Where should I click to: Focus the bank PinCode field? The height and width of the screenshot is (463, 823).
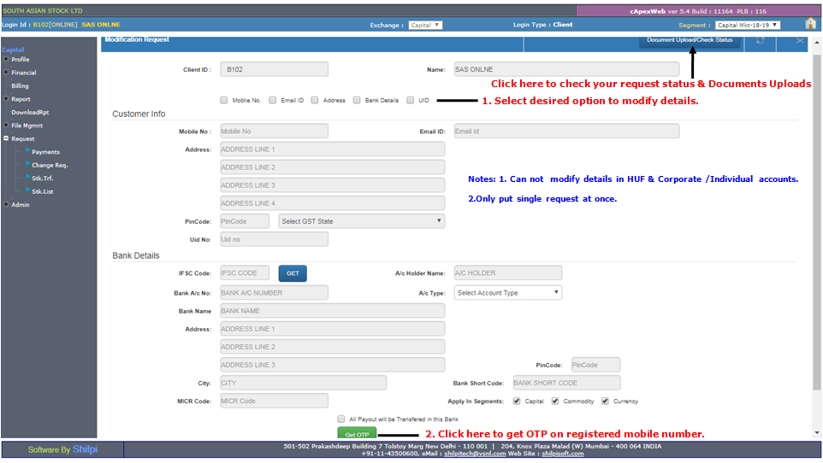click(x=595, y=365)
